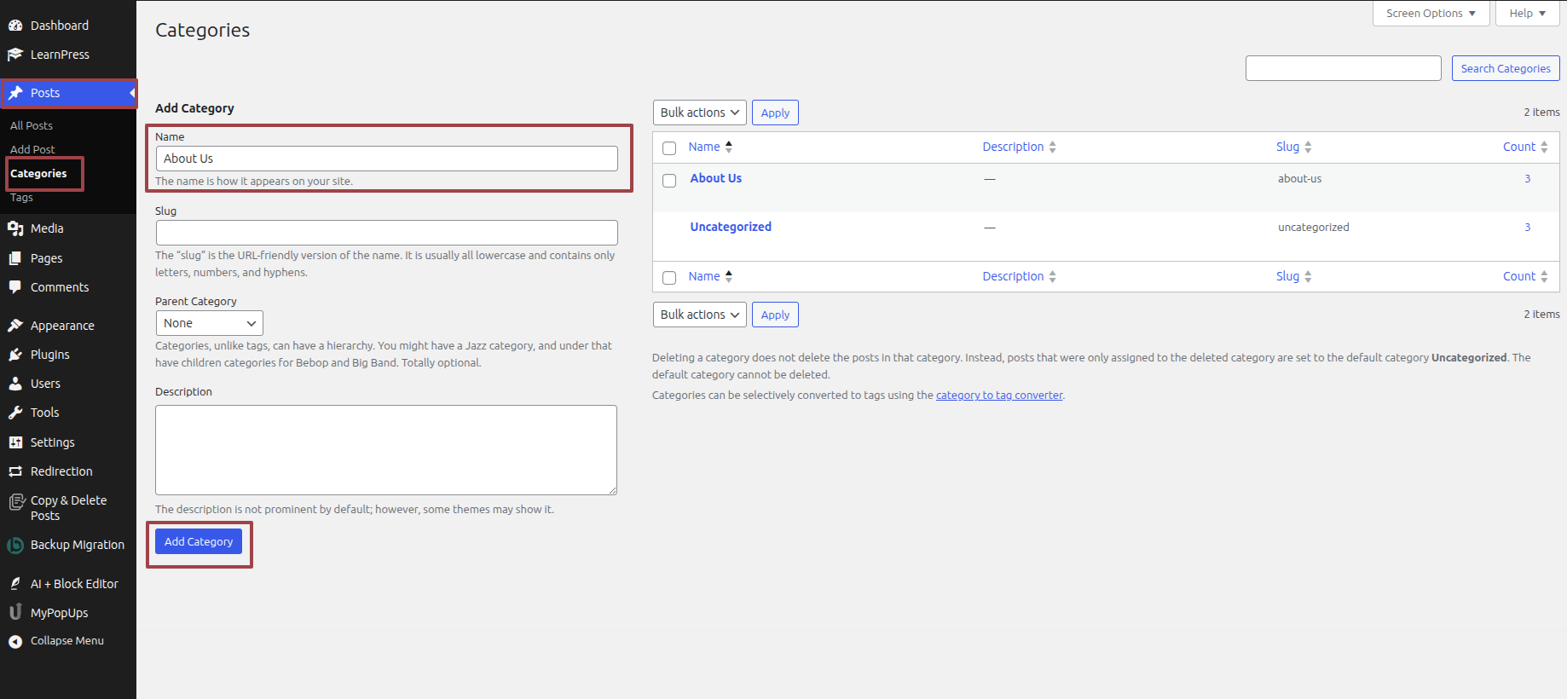The width and height of the screenshot is (1567, 699).
Task: Open All Posts in the sidebar
Action: (x=32, y=125)
